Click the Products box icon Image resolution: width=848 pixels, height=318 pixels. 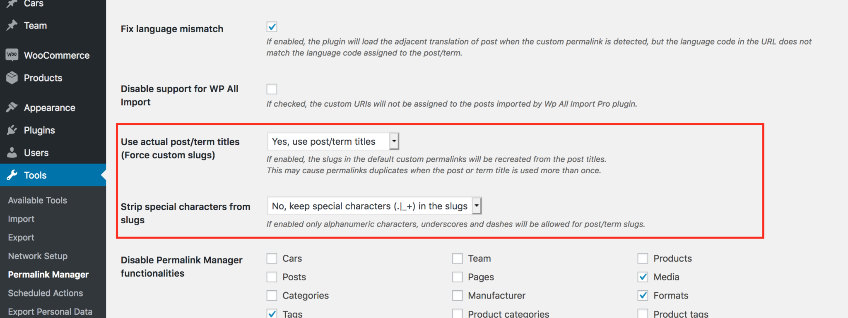12,78
